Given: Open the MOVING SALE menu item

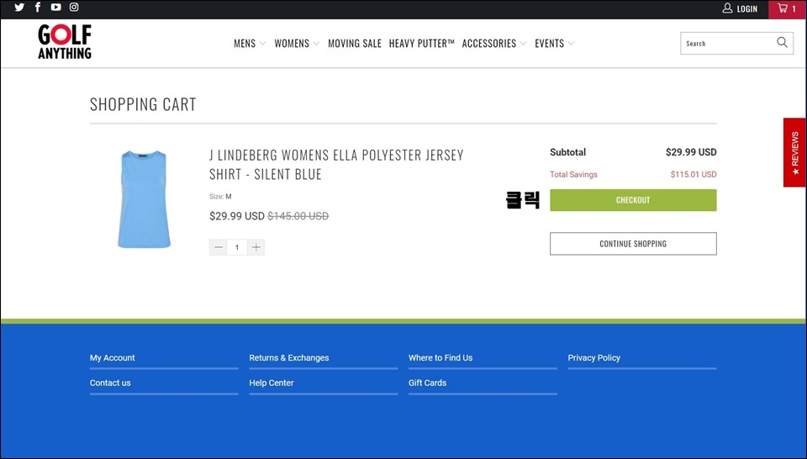Looking at the screenshot, I should (355, 44).
